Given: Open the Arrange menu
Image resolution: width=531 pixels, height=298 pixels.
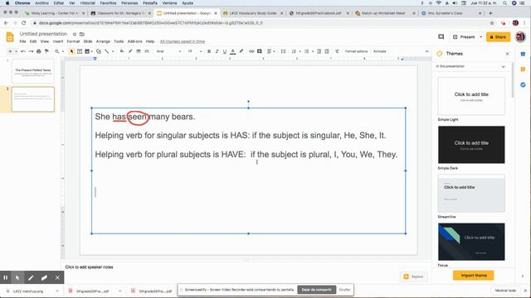Looking at the screenshot, I should 103,41.
